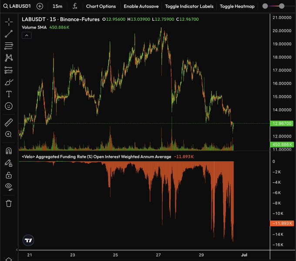This screenshot has height=261, width=296.
Task: Toggle lock all drawings
Action: (x=9, y=175)
